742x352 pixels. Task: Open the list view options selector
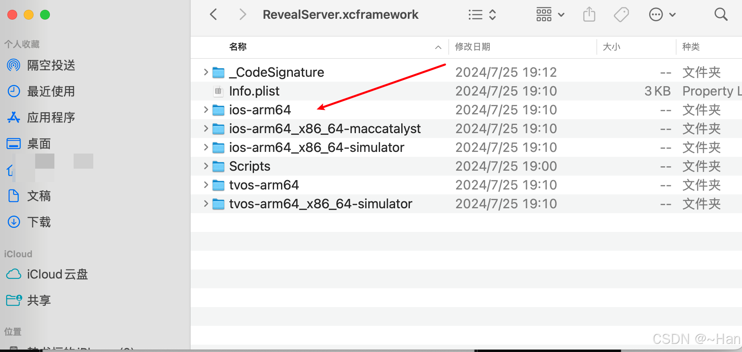click(482, 15)
